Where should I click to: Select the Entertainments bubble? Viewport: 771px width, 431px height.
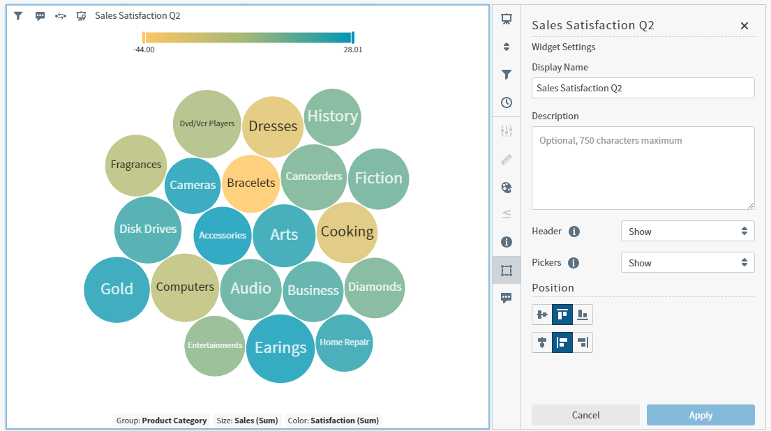[x=215, y=346]
